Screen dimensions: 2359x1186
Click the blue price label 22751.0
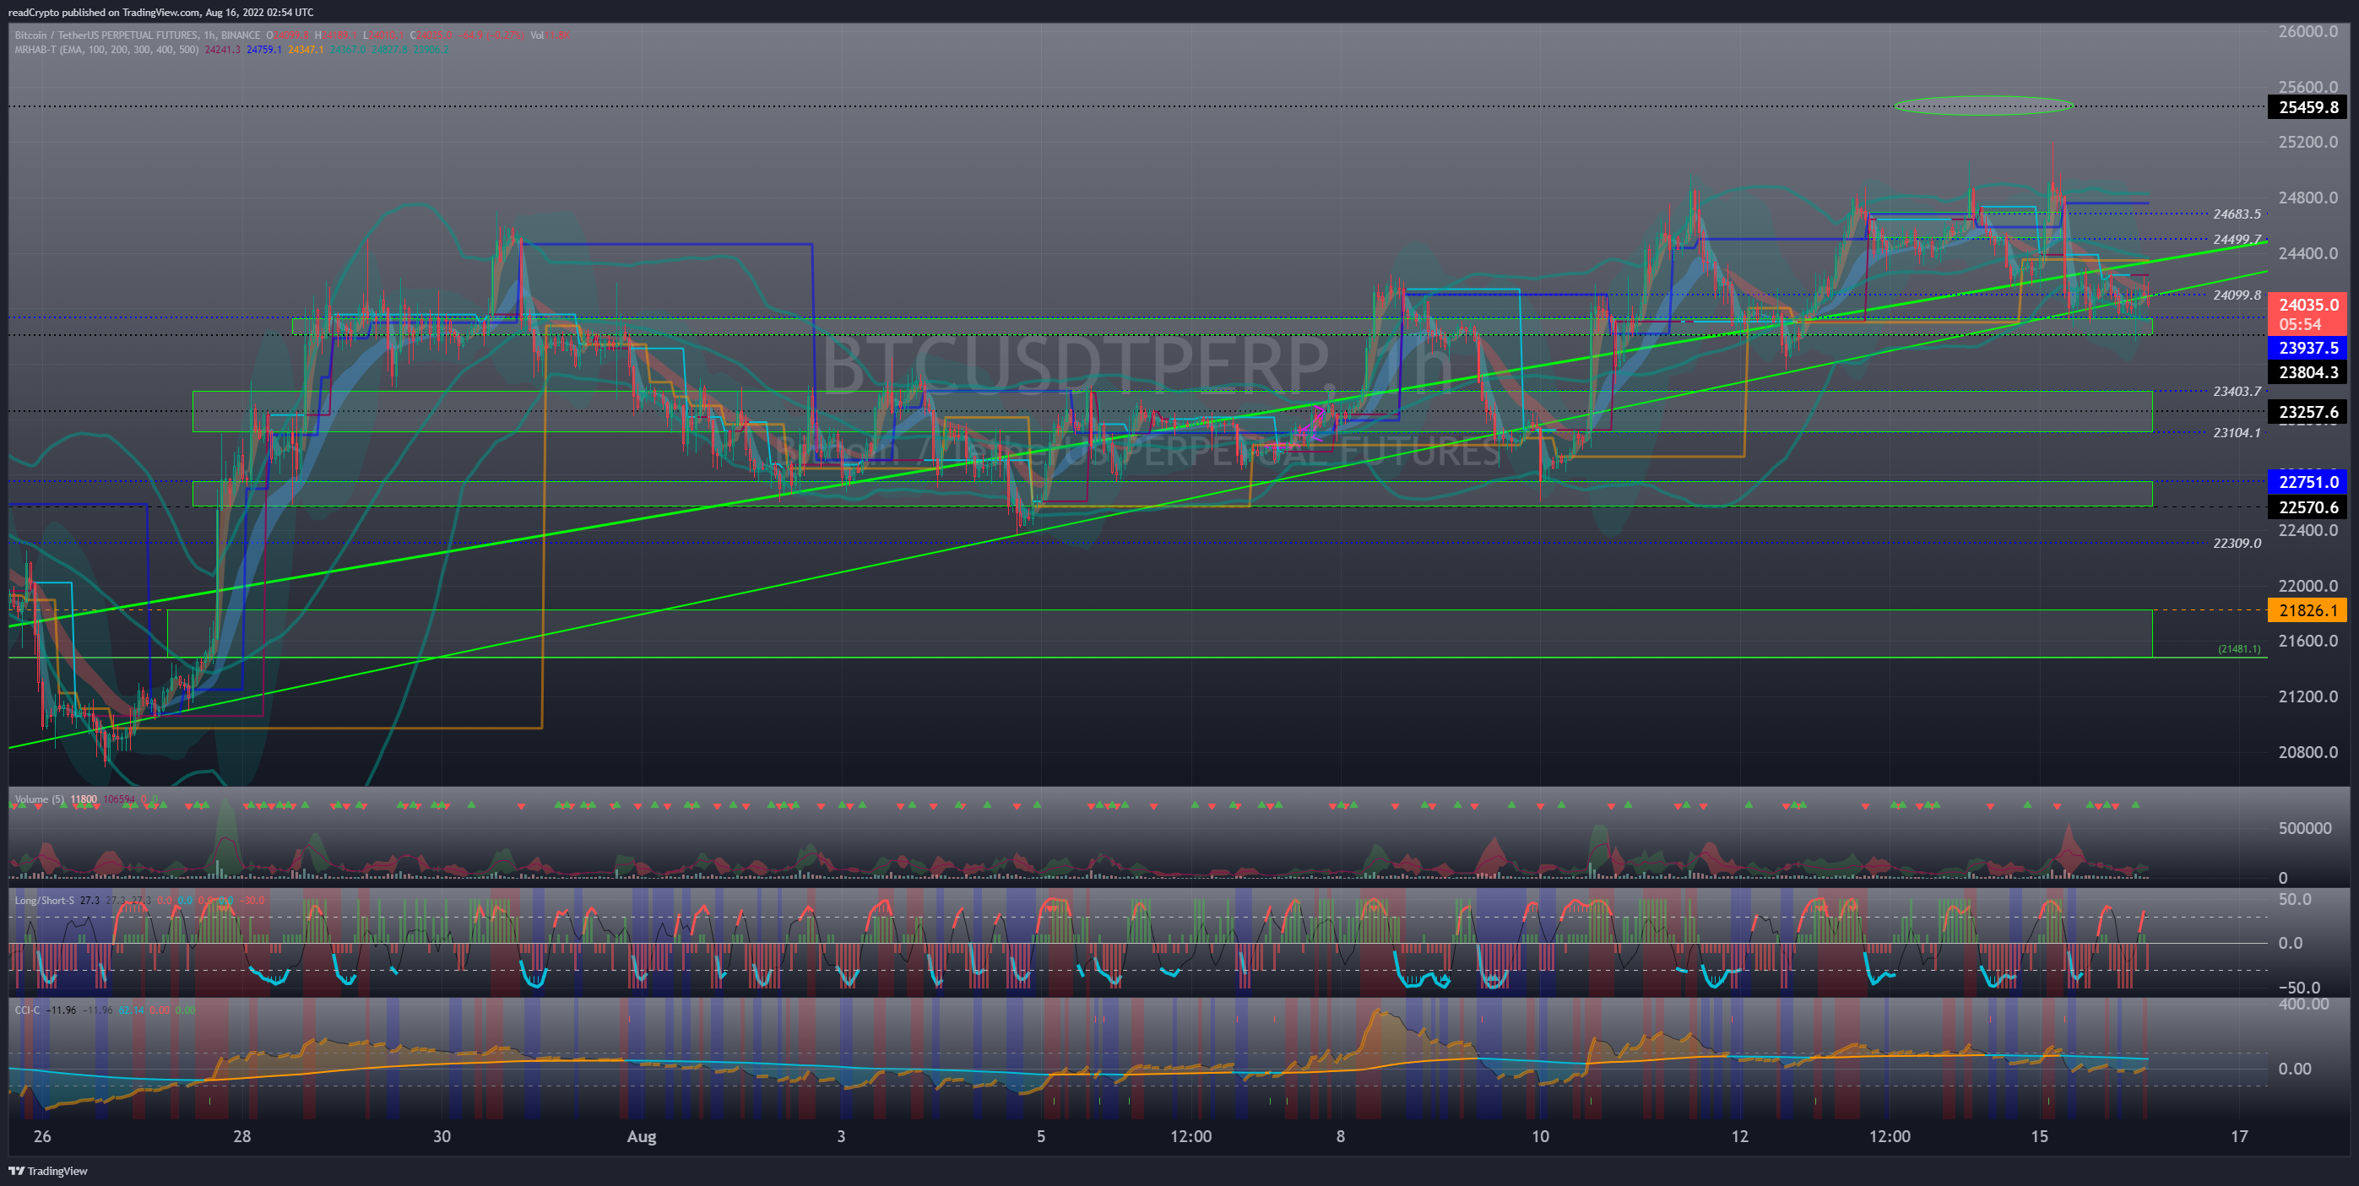pos(2307,483)
